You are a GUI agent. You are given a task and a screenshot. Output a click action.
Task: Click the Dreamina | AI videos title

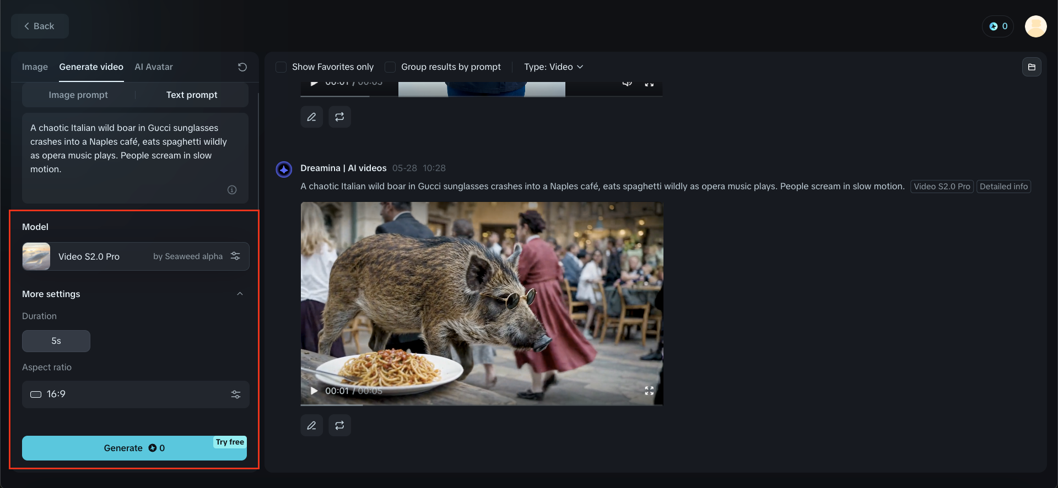[x=343, y=168]
